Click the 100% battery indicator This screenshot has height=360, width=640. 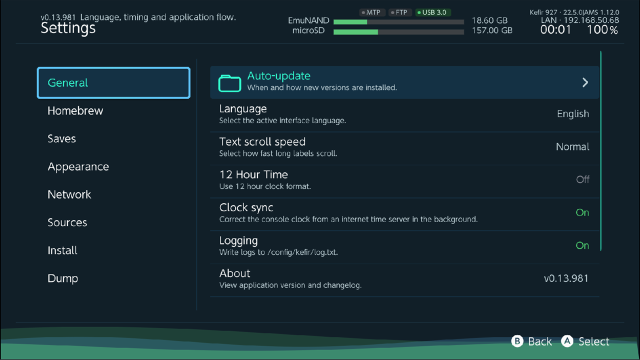coord(602,30)
